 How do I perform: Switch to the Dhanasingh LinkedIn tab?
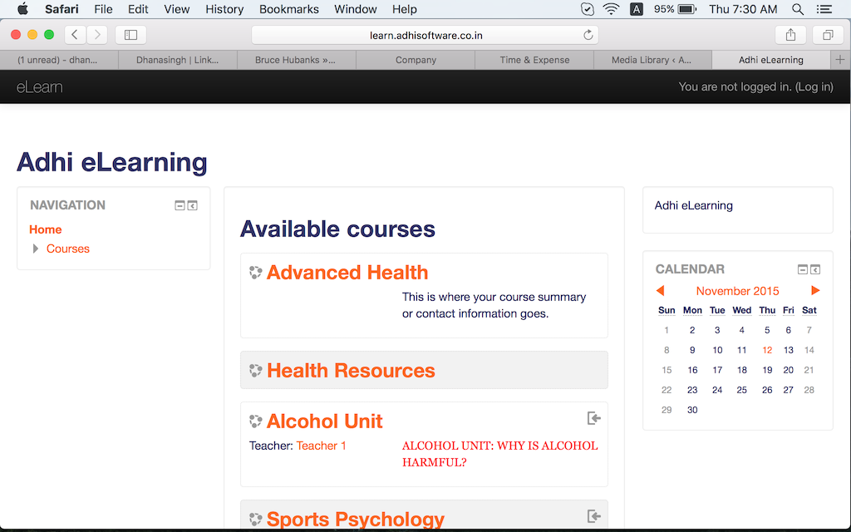pos(178,60)
